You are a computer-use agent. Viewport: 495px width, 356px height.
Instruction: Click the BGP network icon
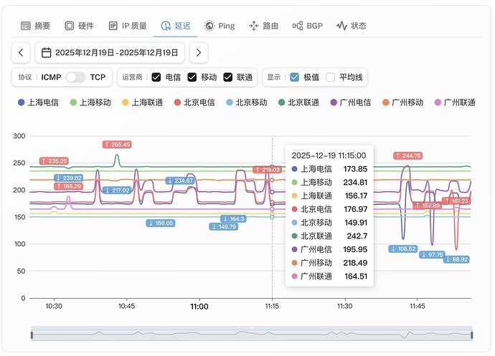click(298, 26)
